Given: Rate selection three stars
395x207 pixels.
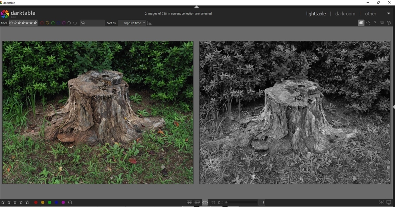Looking at the screenshot, I should (15, 202).
